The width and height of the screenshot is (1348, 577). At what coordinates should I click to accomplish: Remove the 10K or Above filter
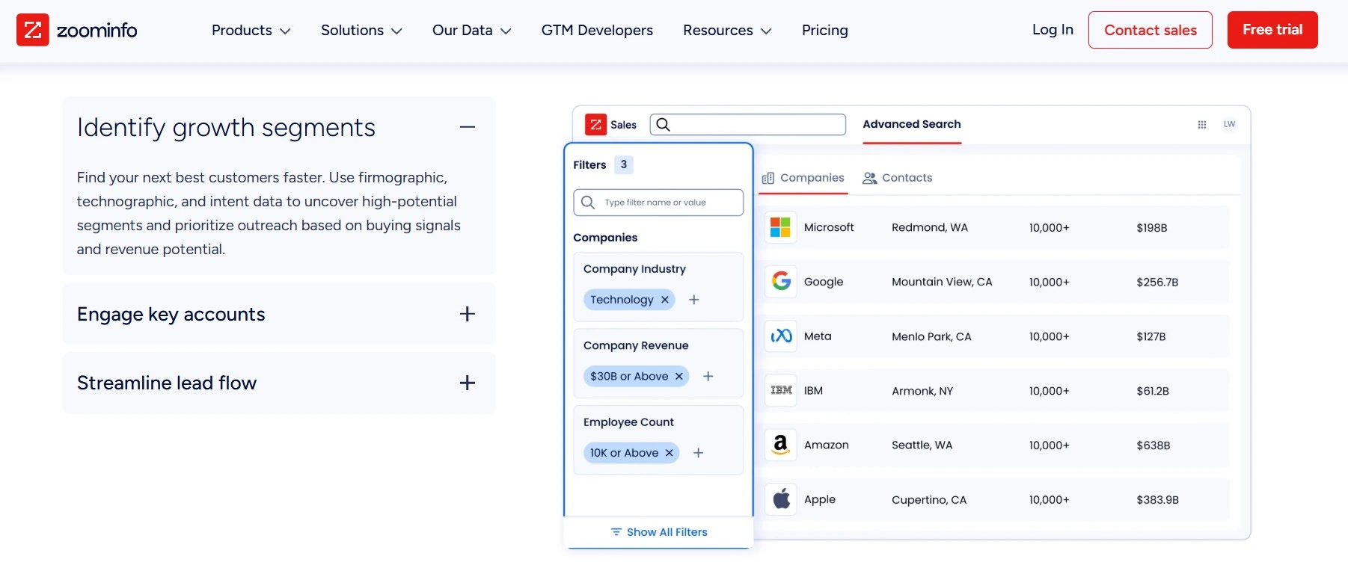(x=670, y=453)
